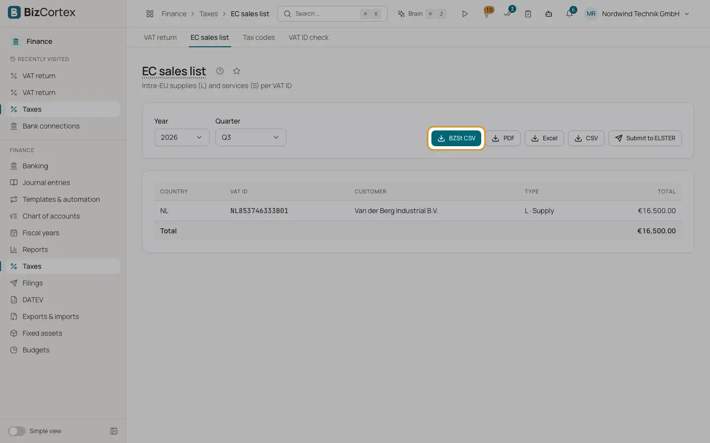
Task: Export the list as PDF
Action: (503, 138)
